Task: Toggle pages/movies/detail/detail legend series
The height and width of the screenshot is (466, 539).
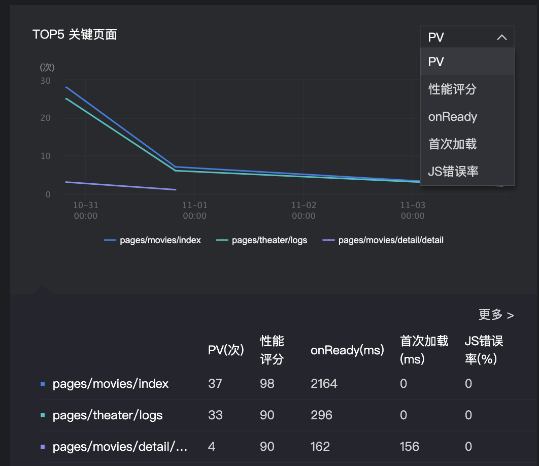Action: pyautogui.click(x=383, y=240)
